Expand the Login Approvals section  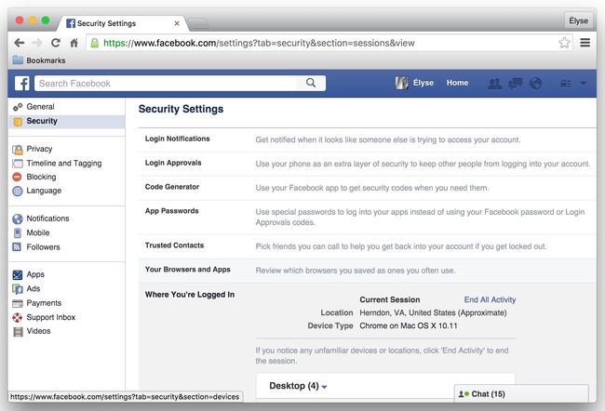tap(173, 163)
